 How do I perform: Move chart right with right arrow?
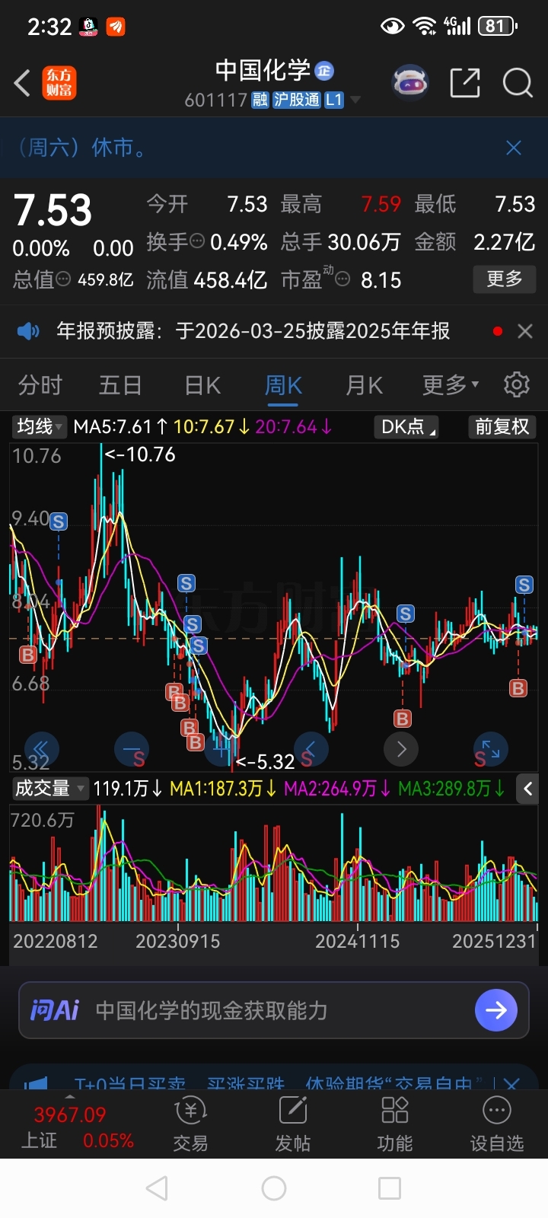(x=401, y=749)
